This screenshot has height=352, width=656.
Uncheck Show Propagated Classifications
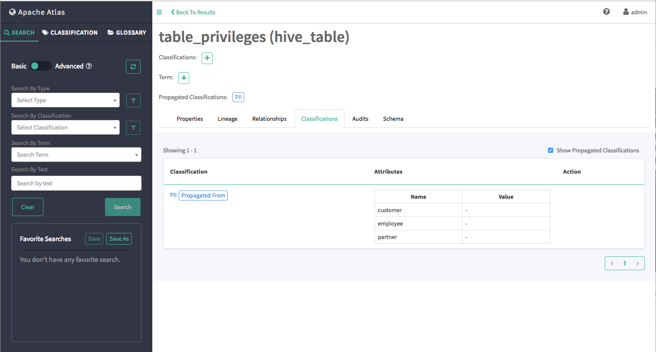(551, 150)
